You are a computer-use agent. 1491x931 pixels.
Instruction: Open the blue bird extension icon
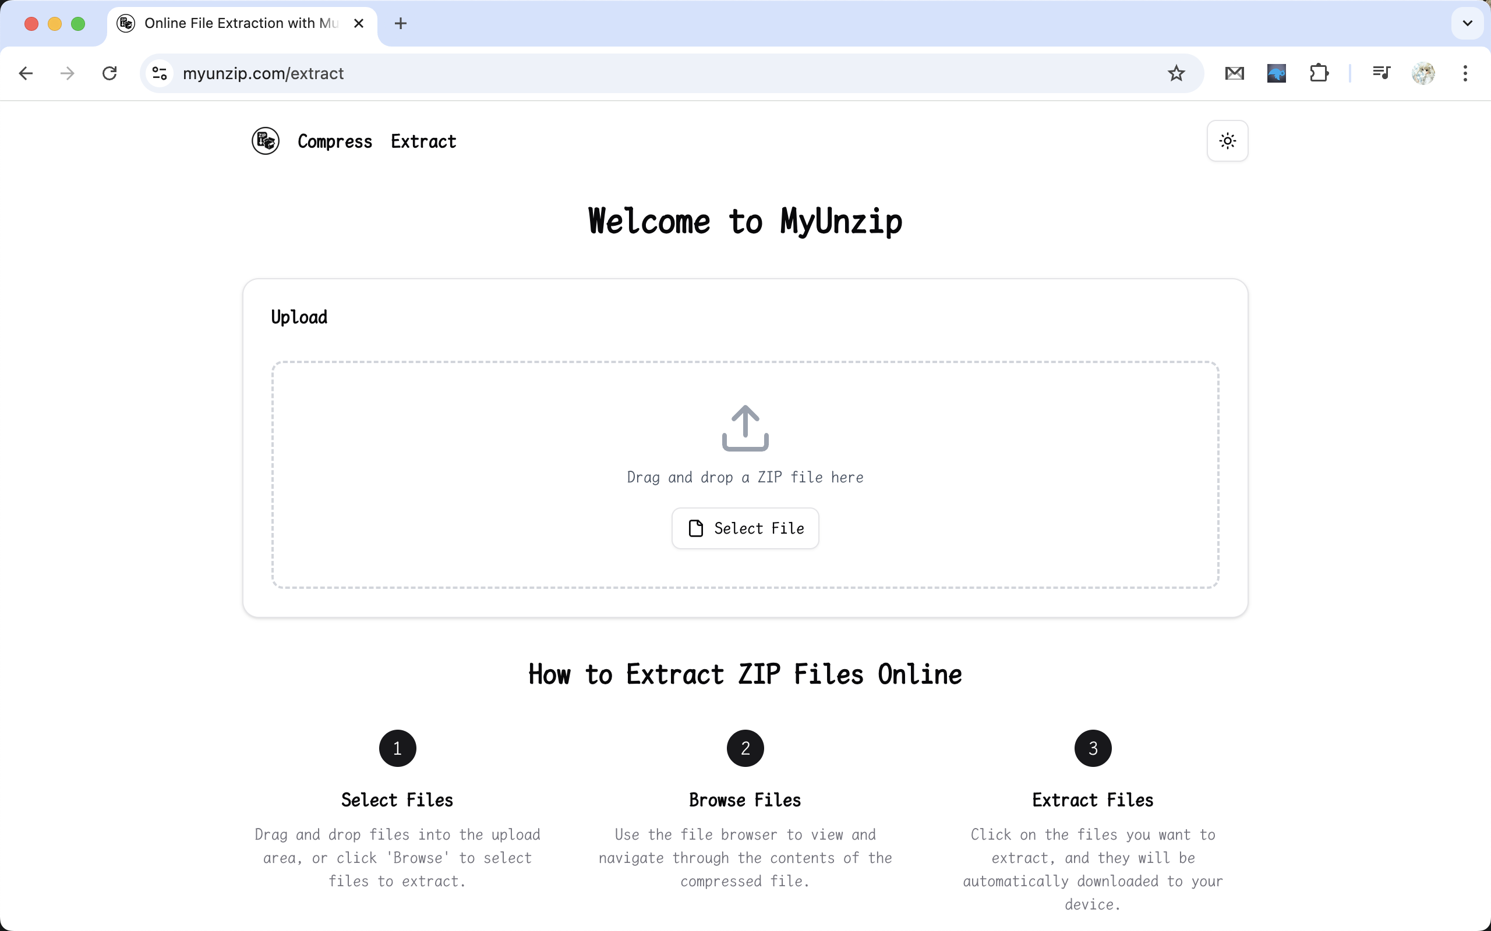click(1277, 73)
